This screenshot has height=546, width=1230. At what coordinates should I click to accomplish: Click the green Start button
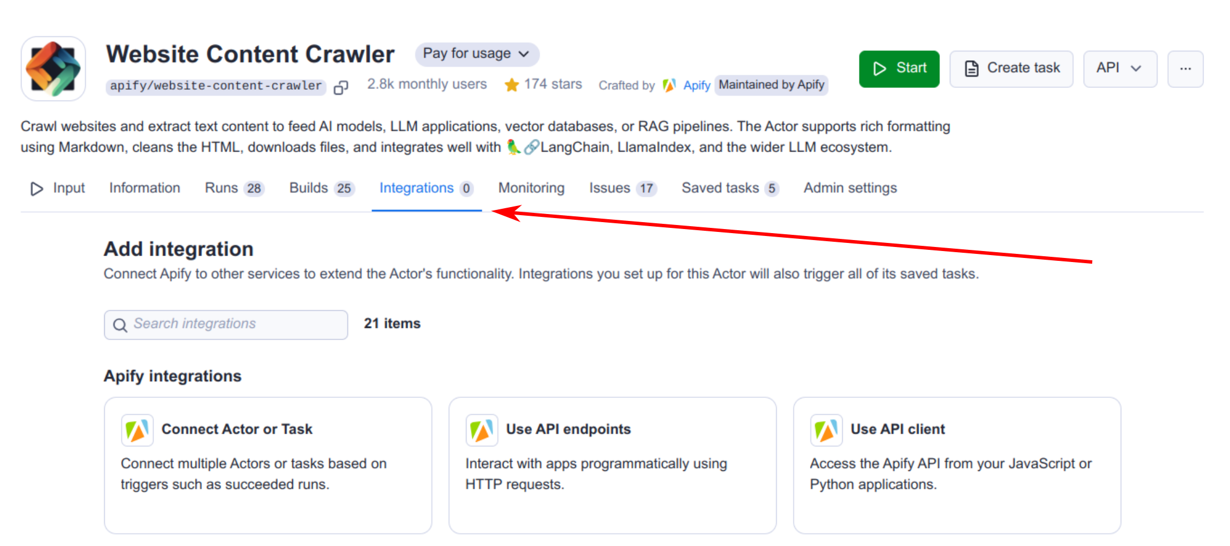[899, 68]
